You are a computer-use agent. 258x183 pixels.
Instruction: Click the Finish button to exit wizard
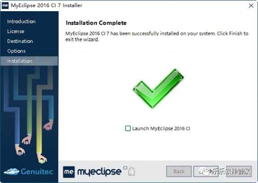(x=206, y=171)
